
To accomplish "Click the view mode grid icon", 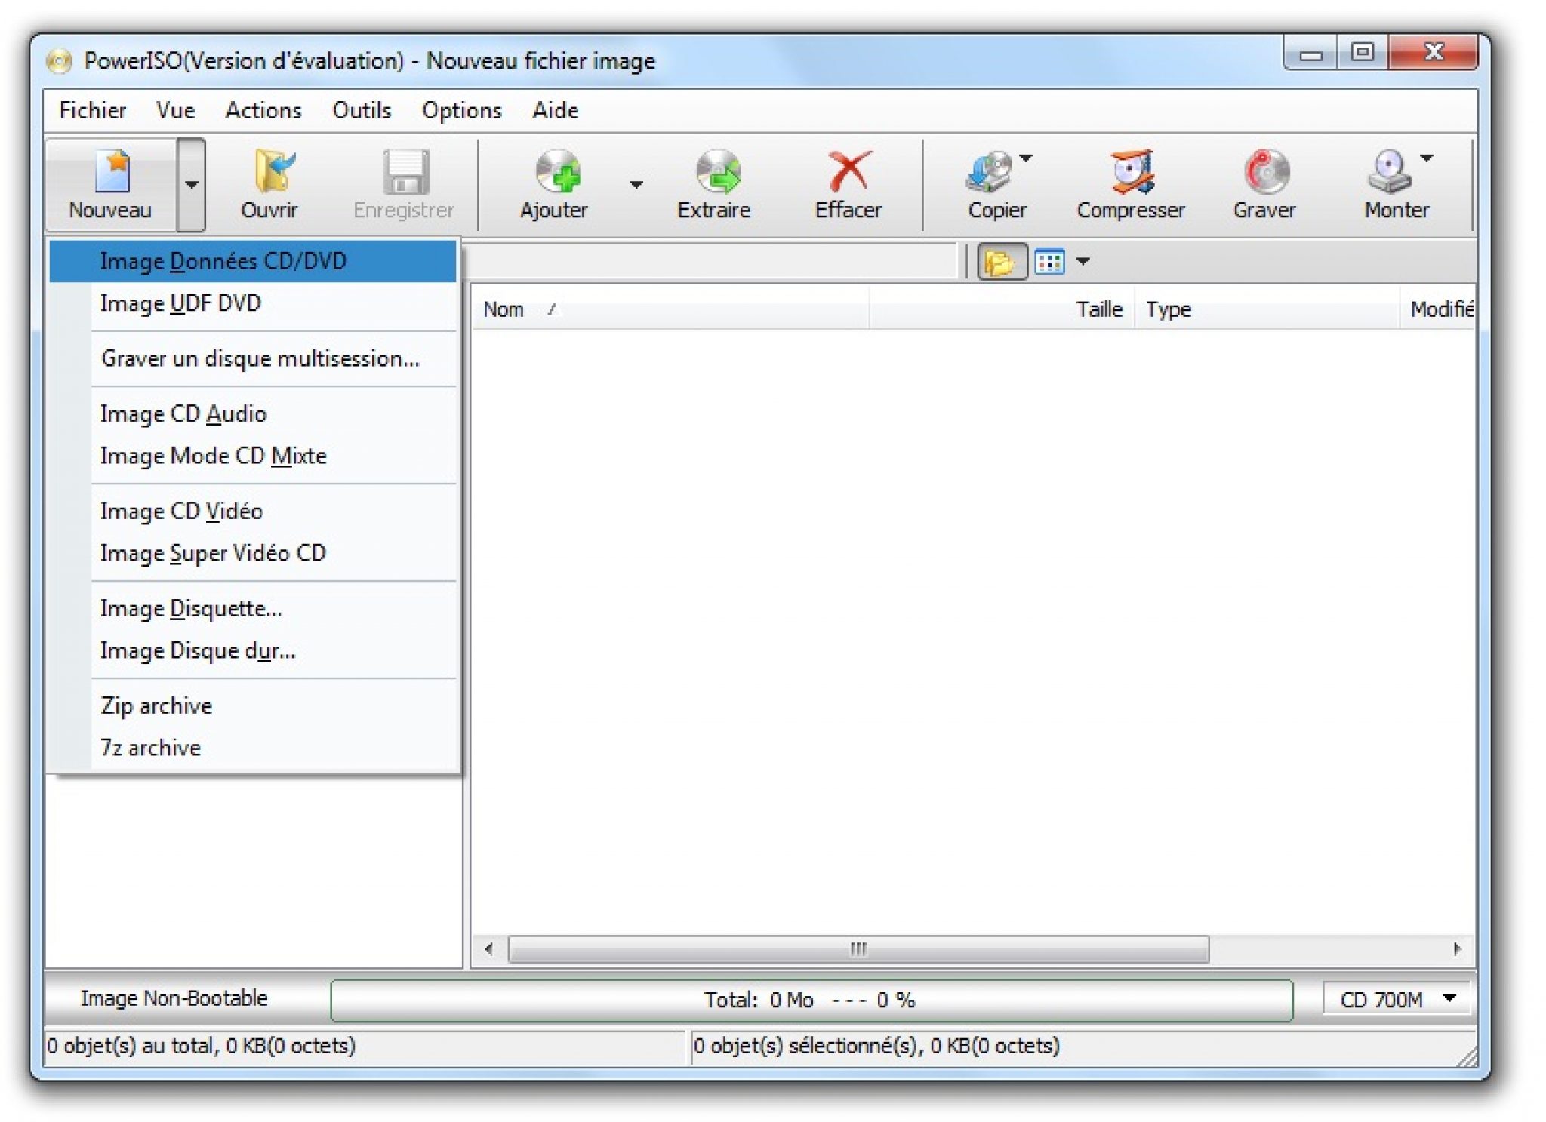I will pyautogui.click(x=1049, y=263).
